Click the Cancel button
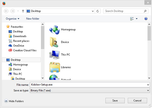The image size is (152, 108). [137, 101]
